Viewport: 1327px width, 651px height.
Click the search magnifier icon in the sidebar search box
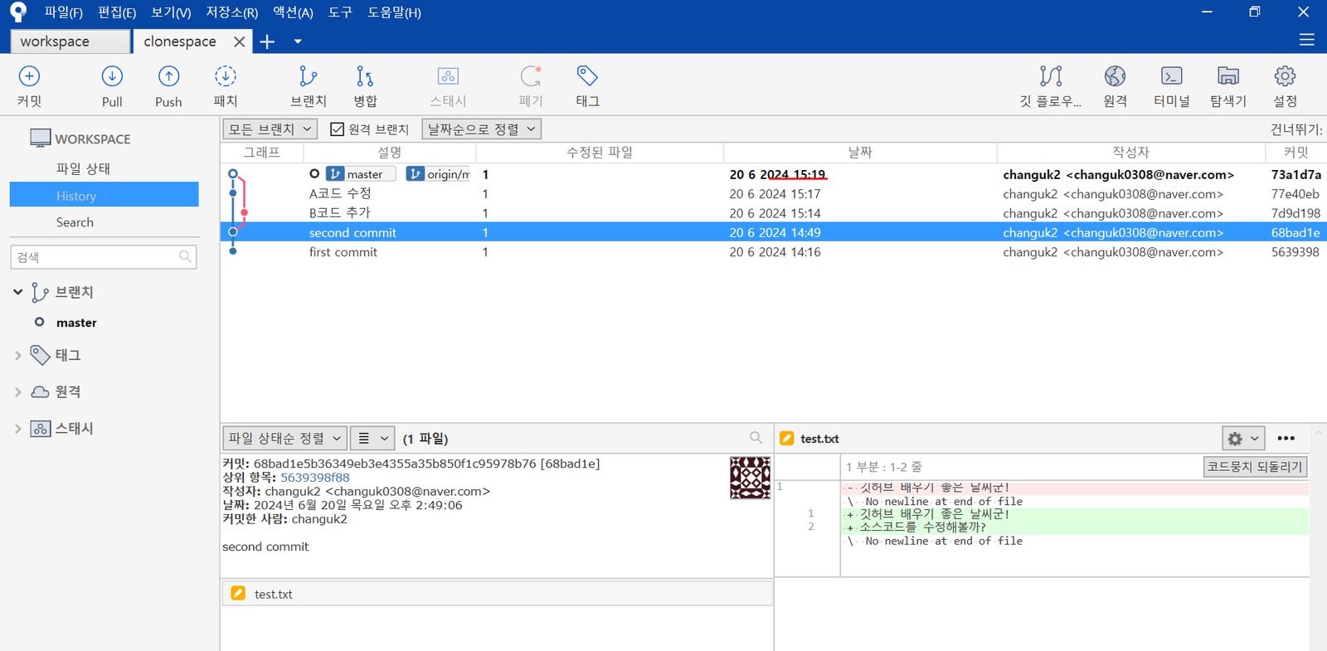(x=185, y=257)
